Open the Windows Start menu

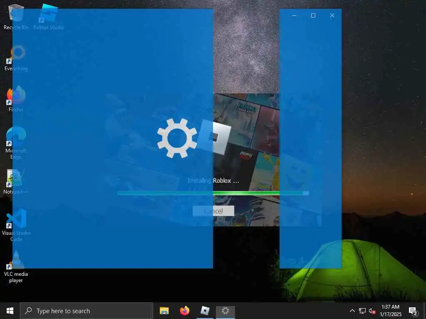tap(10, 311)
